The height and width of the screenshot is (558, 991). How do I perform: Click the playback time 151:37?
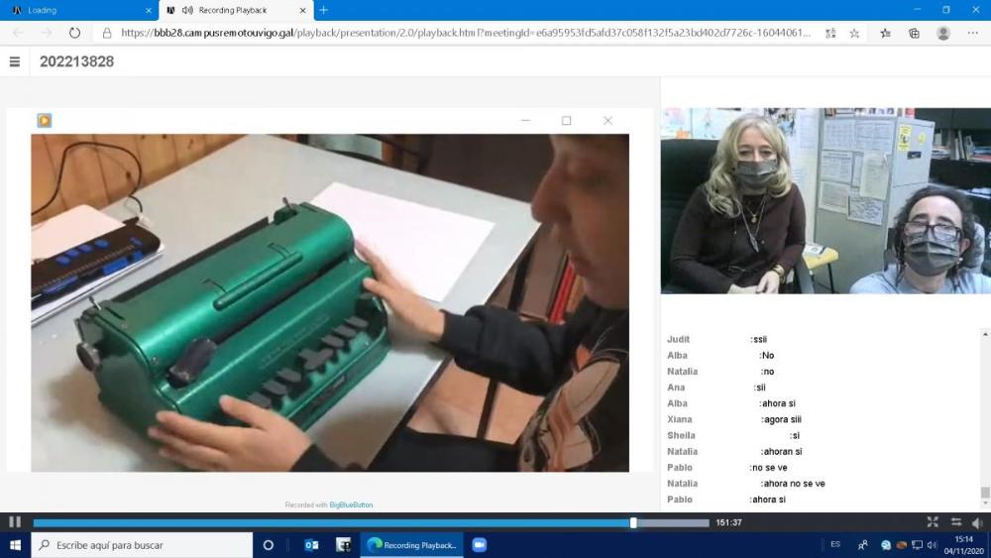[728, 522]
